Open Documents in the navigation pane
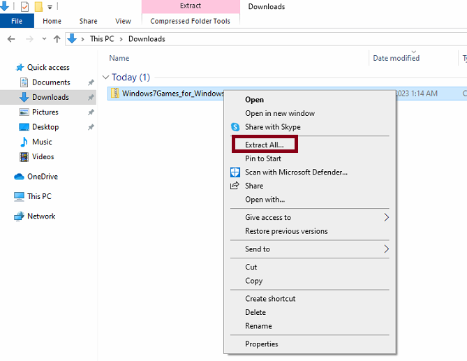The height and width of the screenshot is (361, 467). point(51,82)
